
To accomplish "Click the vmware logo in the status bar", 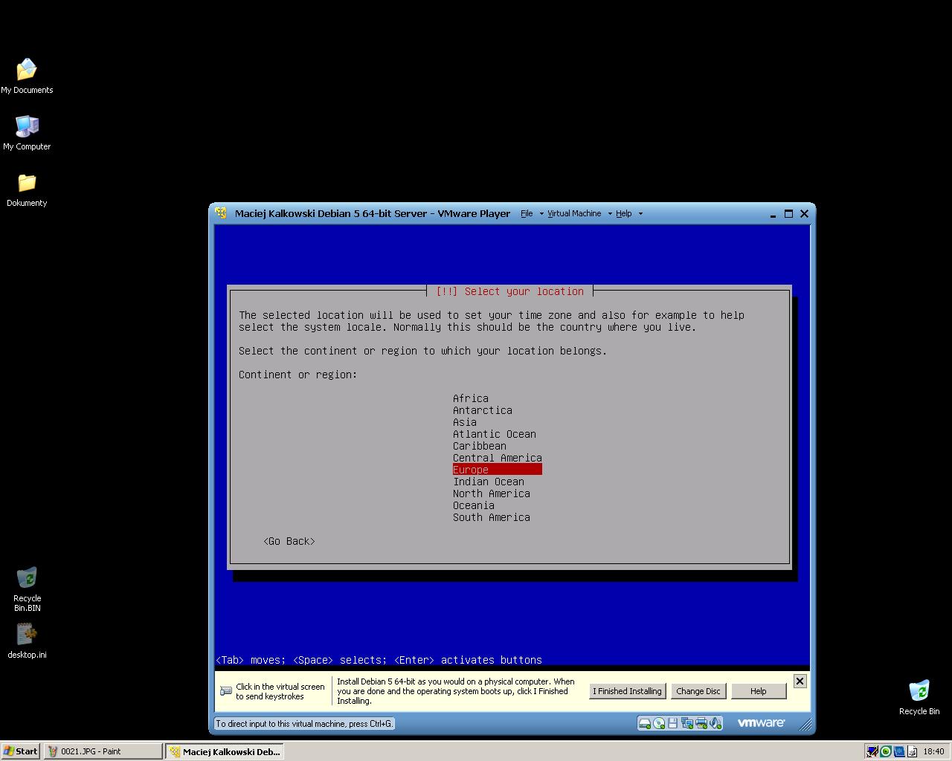I will [x=761, y=722].
